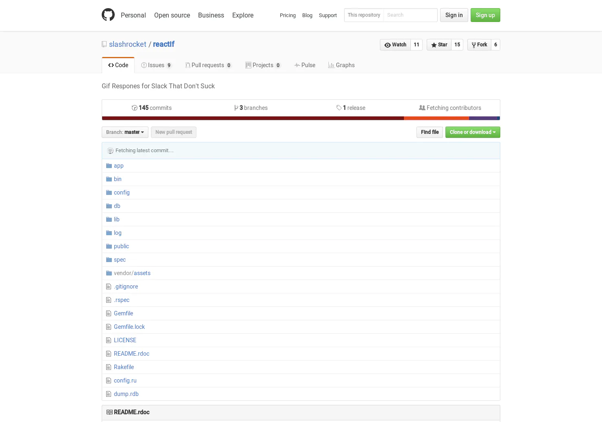Open the bin folder icon

[x=109, y=179]
